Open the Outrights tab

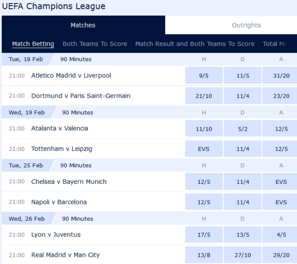(x=246, y=25)
